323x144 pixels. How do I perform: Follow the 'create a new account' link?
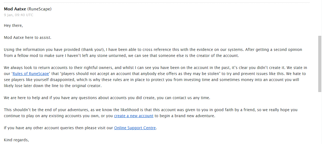point(133,116)
